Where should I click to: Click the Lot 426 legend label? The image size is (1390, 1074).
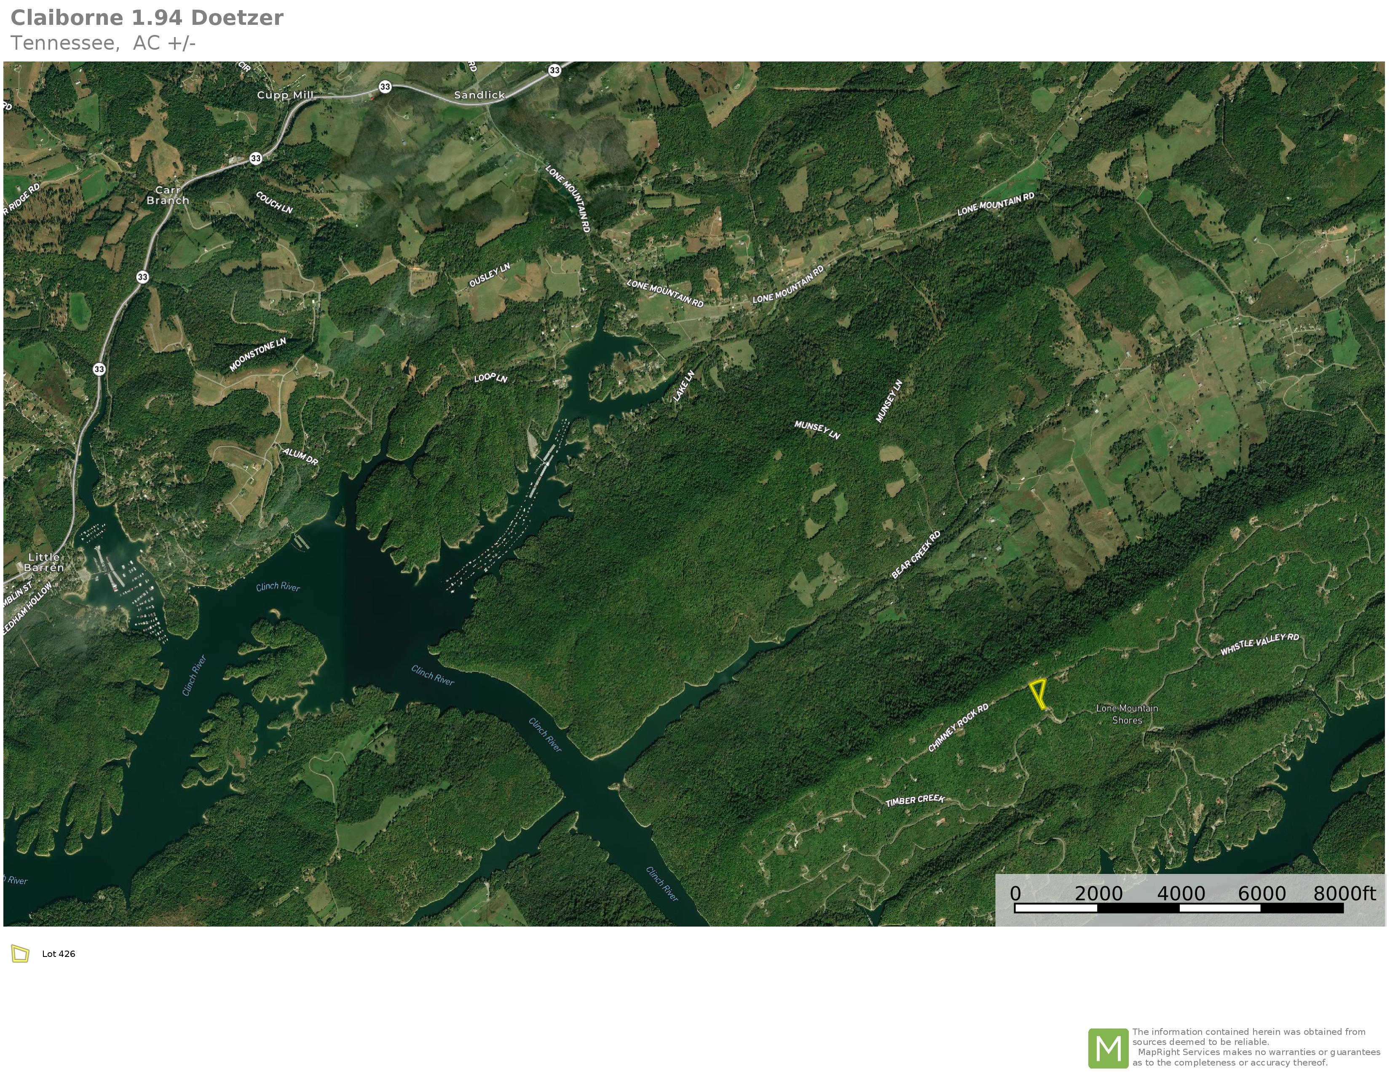(x=59, y=954)
